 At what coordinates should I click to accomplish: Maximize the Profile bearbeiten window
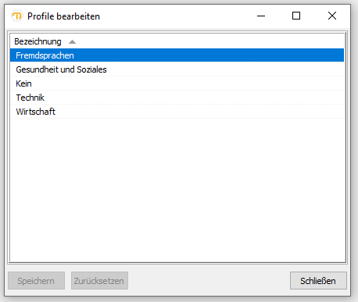click(296, 16)
